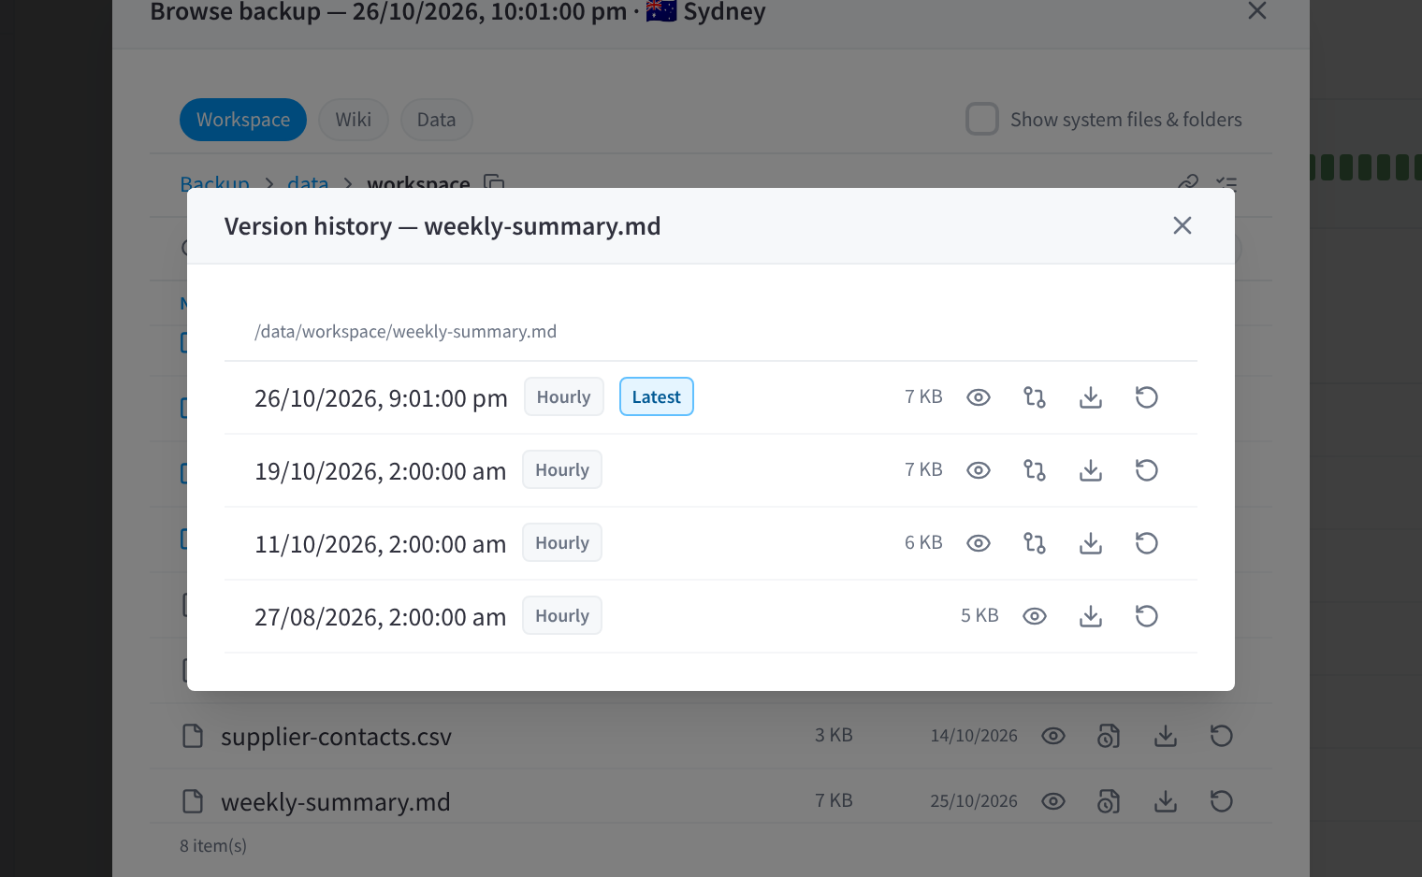Download the 26/10/2026 9:01 pm version
The height and width of the screenshot is (877, 1422).
coord(1091,397)
